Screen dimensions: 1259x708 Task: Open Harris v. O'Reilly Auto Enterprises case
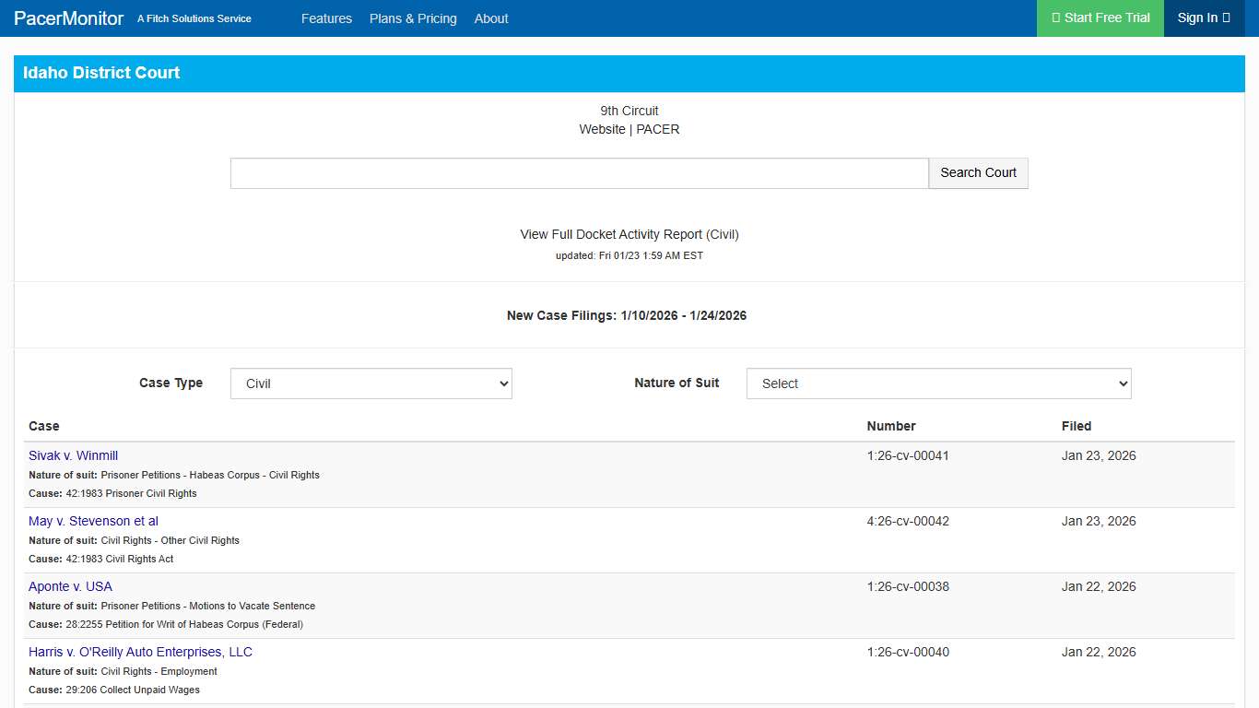pyautogui.click(x=140, y=652)
